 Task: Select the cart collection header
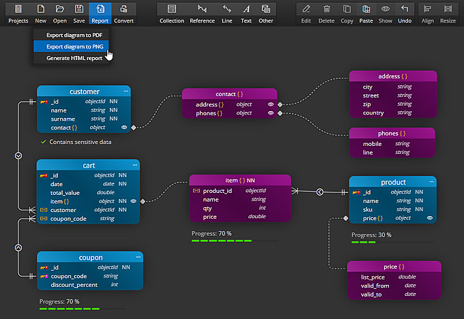pos(88,165)
